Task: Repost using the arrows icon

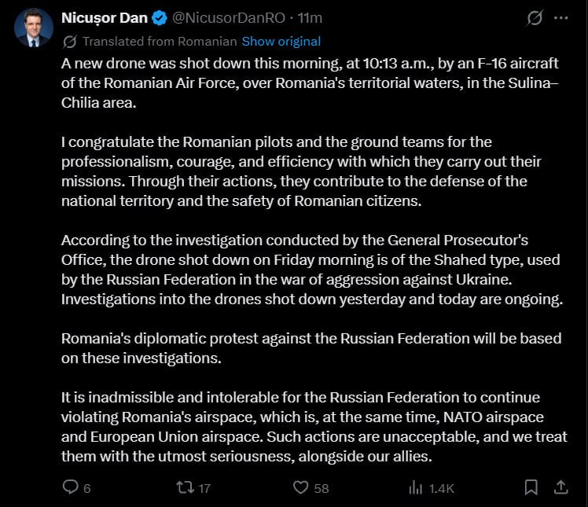Action: [x=186, y=487]
